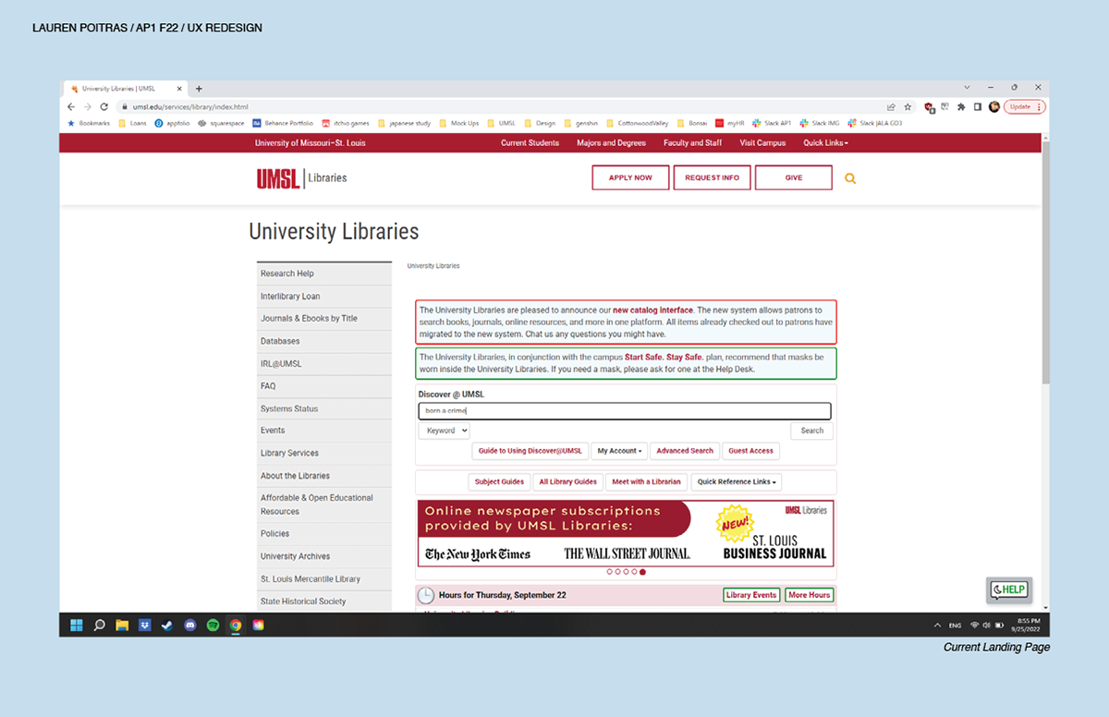The height and width of the screenshot is (717, 1109).
Task: Click the new catalog interface link
Action: coord(652,310)
